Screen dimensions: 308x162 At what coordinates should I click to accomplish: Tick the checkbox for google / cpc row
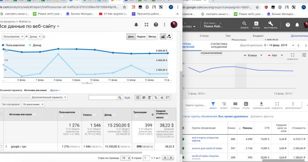click(1, 147)
